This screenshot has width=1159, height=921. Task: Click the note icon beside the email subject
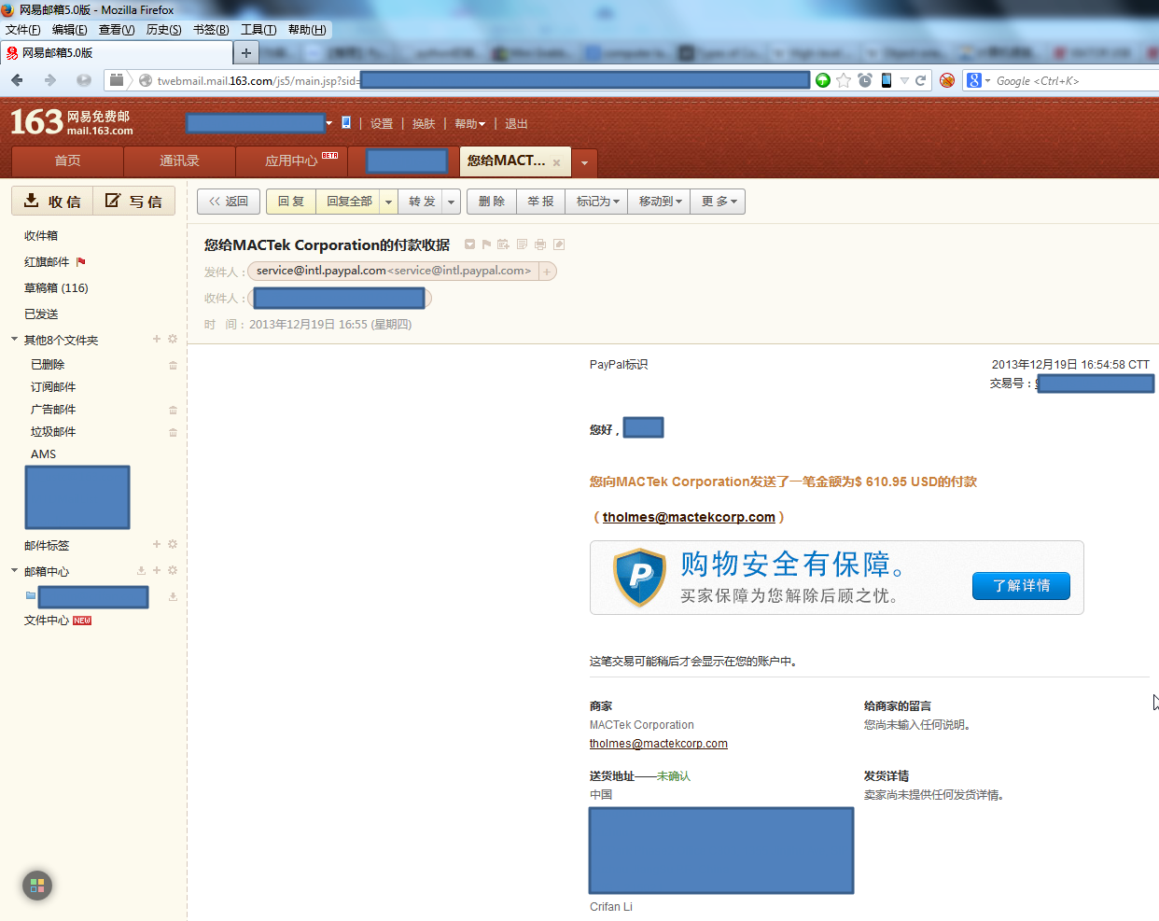coord(522,244)
